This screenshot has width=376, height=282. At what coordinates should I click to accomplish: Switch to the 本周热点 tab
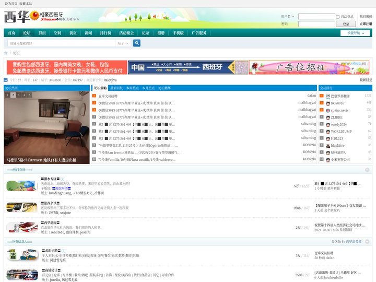tap(133, 88)
